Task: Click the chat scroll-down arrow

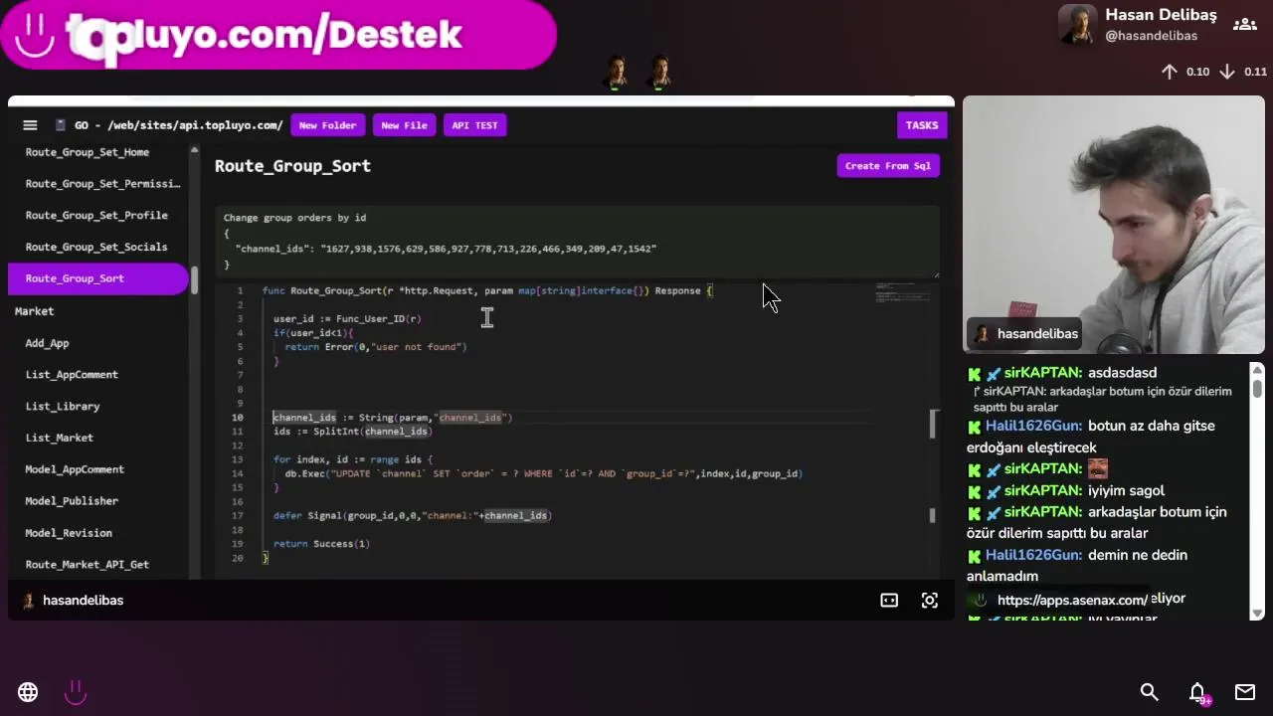Action: click(x=1257, y=613)
